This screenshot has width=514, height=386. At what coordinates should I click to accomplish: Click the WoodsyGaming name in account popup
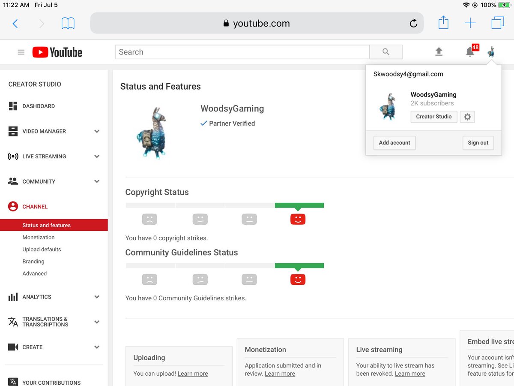tap(433, 95)
